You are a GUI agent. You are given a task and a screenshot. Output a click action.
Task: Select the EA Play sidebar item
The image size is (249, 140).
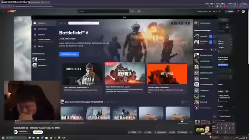click(40, 46)
